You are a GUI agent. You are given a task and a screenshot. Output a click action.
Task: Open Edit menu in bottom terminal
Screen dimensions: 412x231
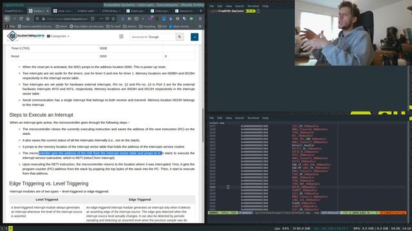tap(220, 118)
